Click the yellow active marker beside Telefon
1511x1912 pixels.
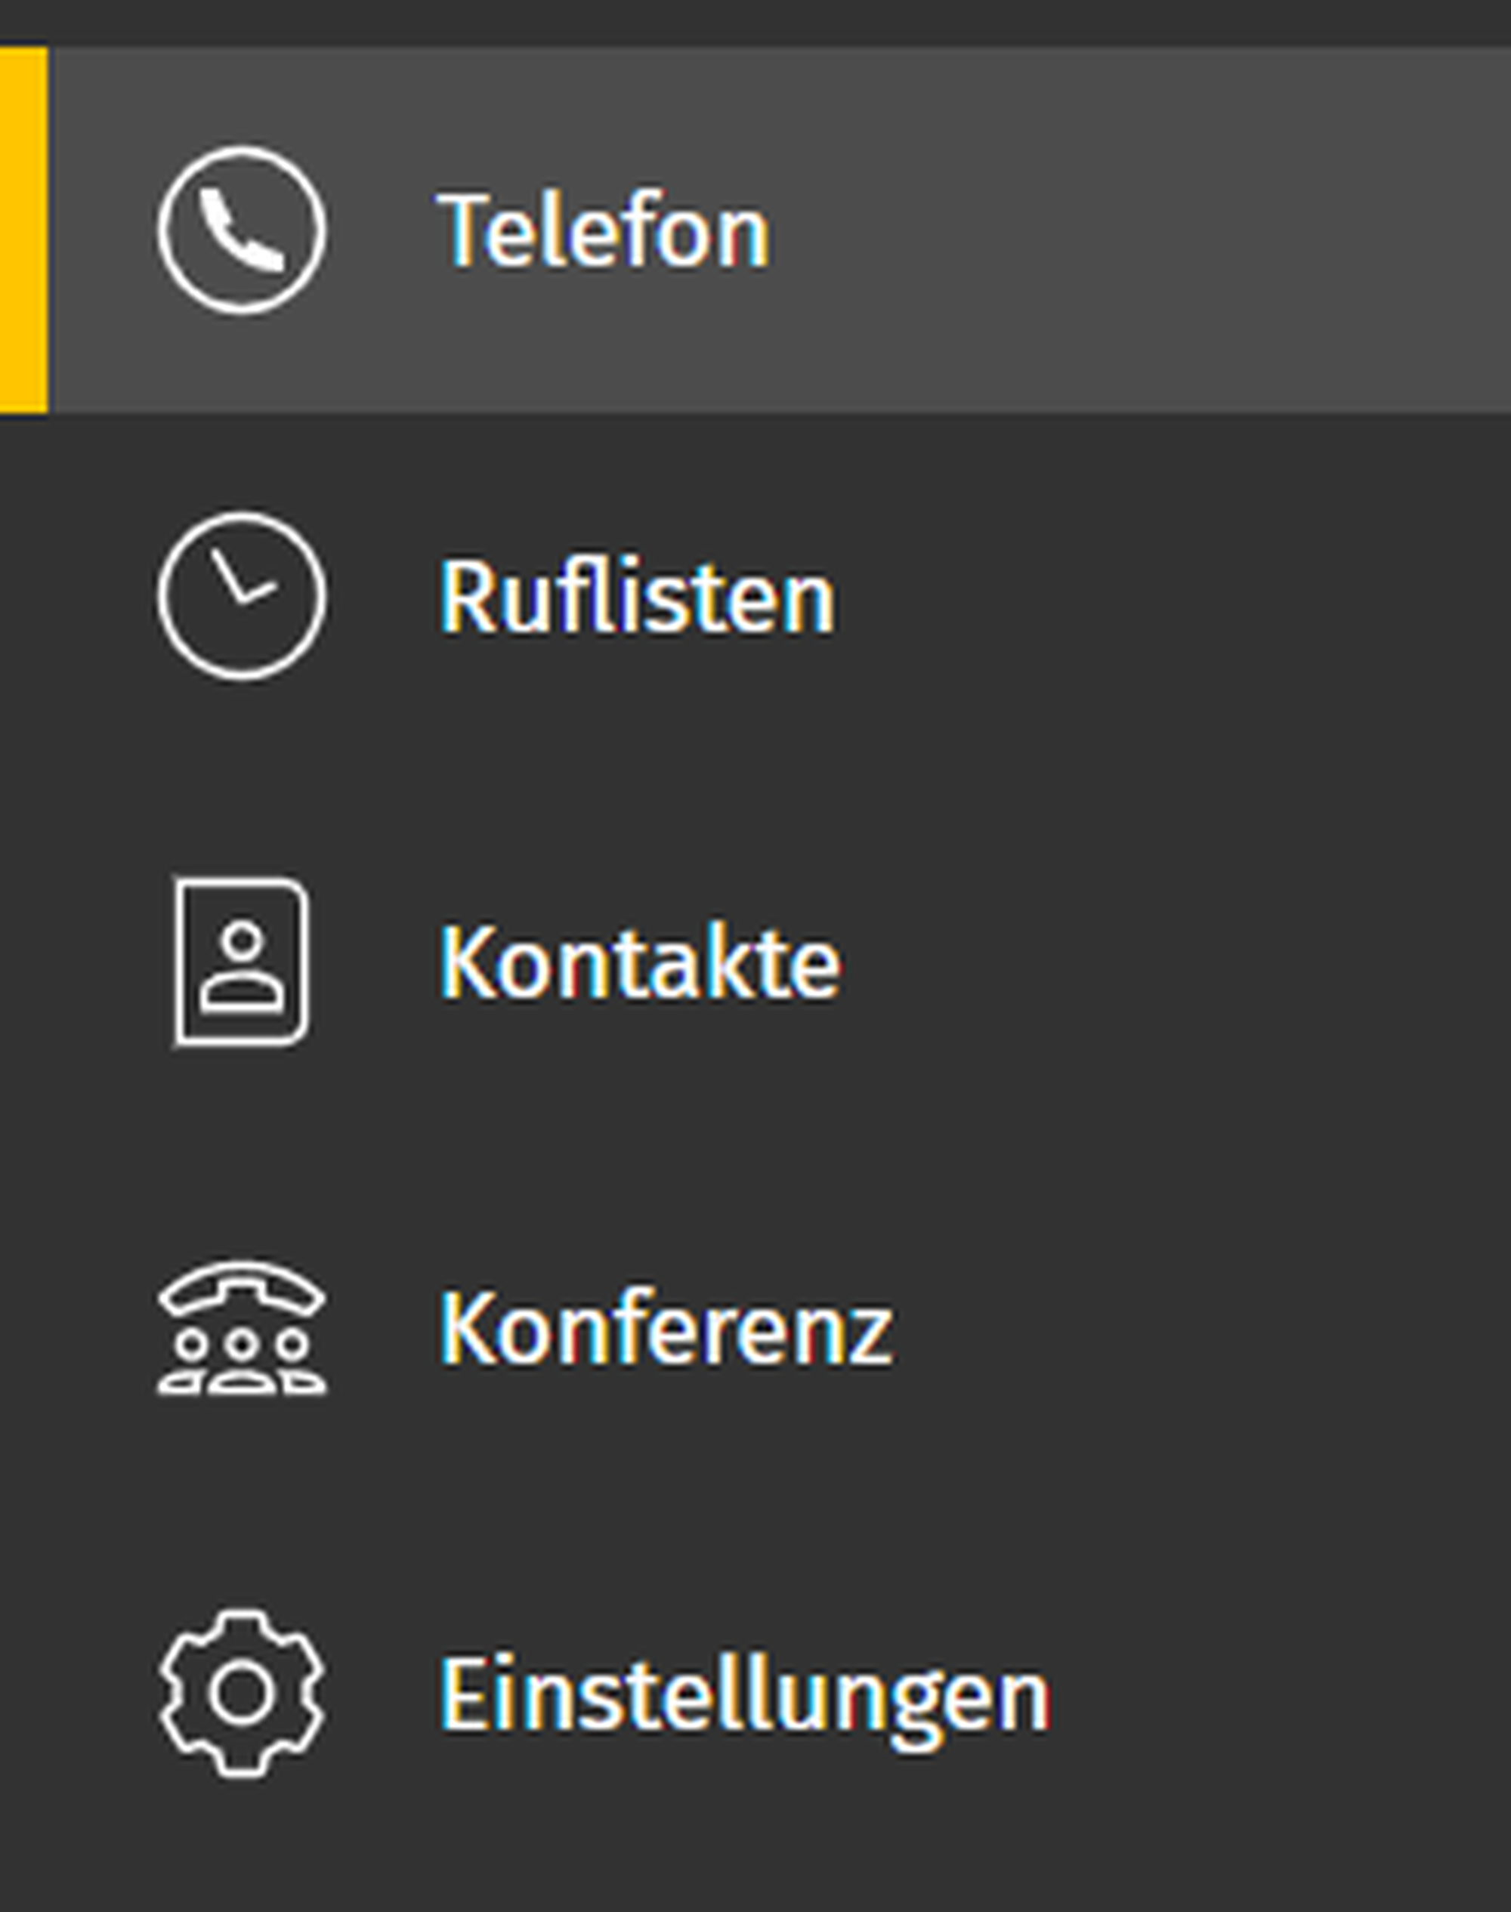point(23,230)
